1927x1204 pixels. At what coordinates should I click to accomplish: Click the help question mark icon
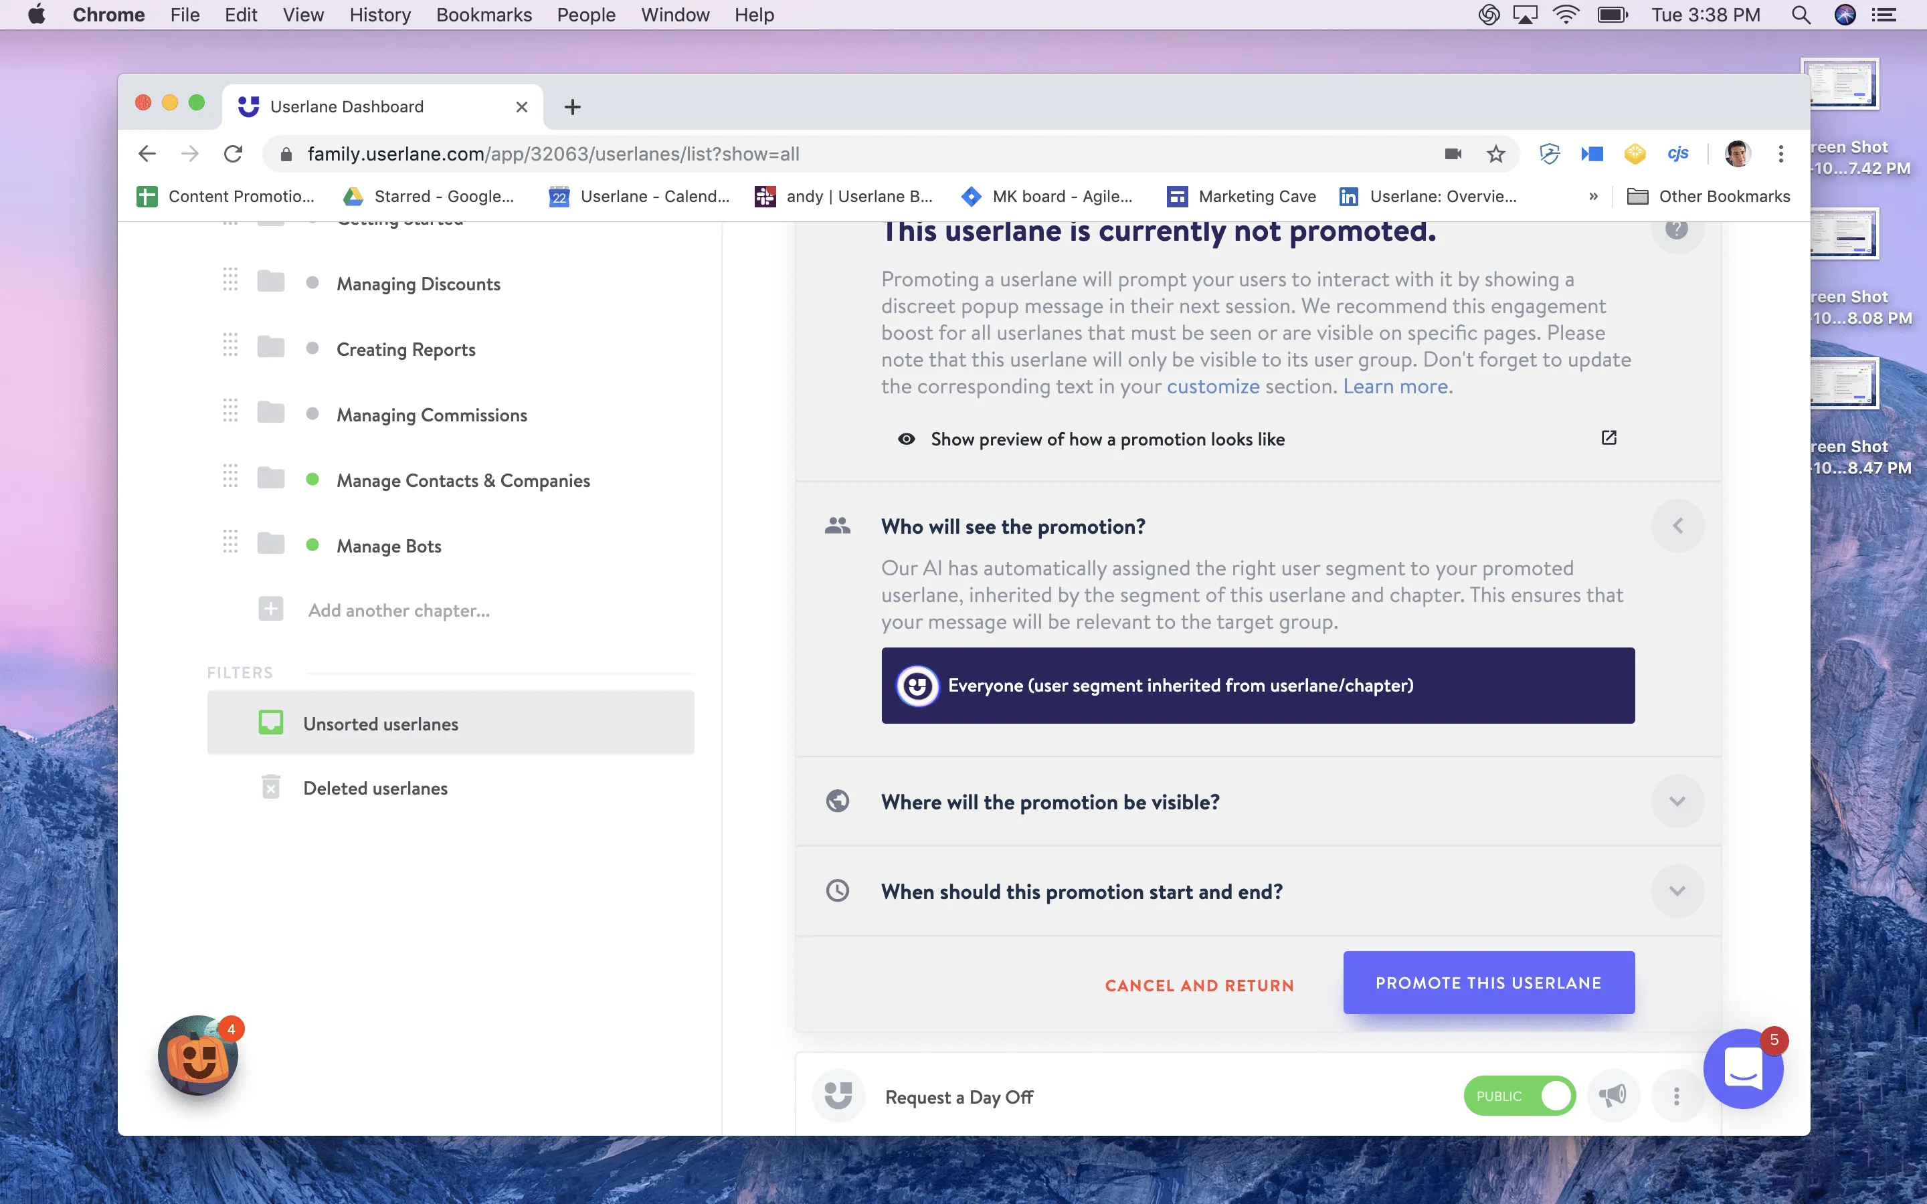[x=1676, y=229]
